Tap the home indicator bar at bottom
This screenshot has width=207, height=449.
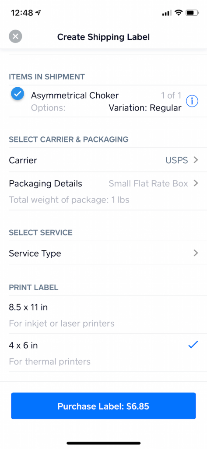tap(103, 443)
